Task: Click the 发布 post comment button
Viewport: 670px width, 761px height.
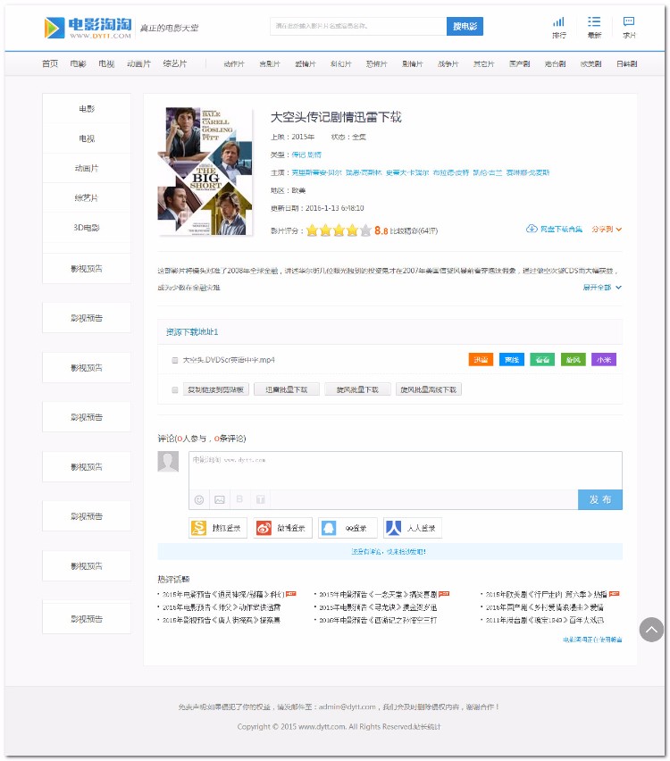Action: tap(600, 499)
